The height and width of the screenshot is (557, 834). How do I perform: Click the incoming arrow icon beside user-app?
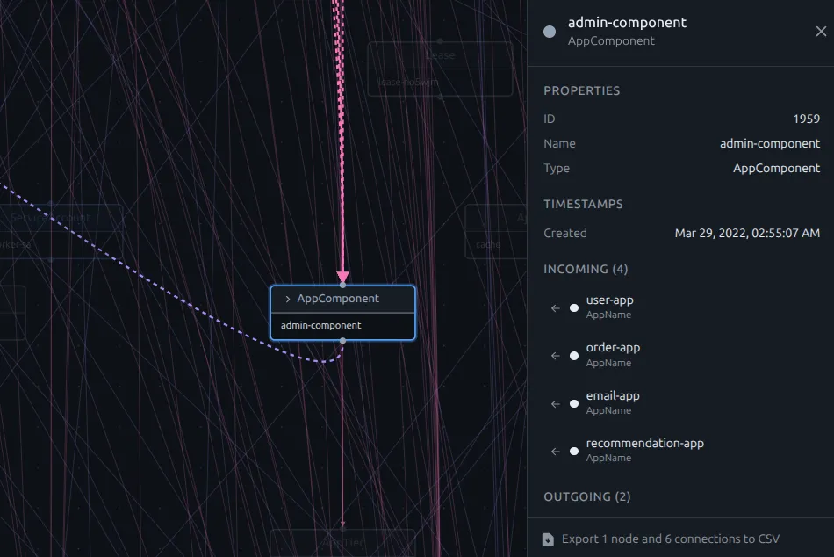555,308
